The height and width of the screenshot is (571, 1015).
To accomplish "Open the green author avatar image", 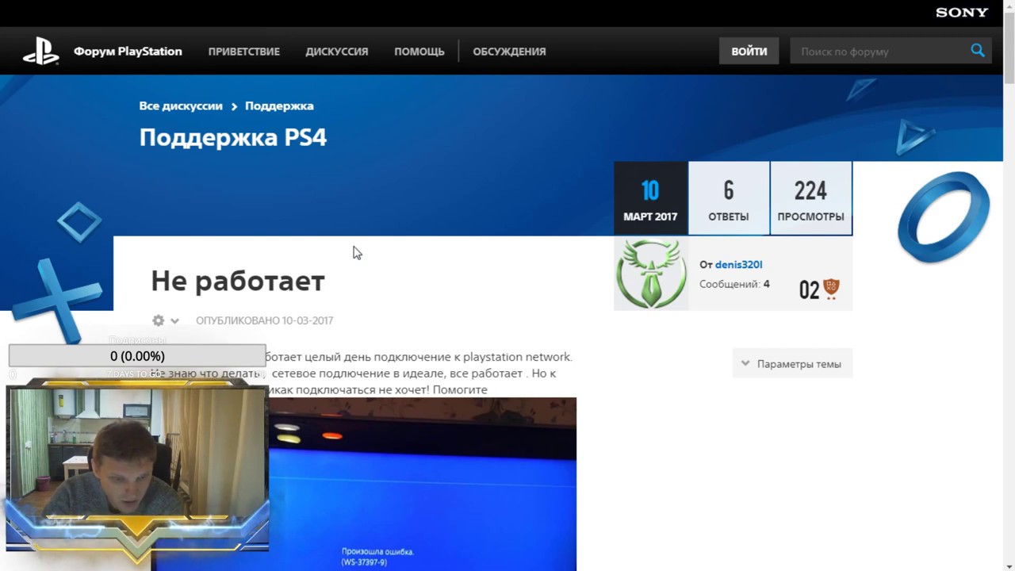I will [x=651, y=274].
